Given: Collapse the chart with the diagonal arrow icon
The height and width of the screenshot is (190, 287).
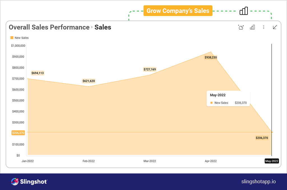Looking at the screenshot, I should click(x=275, y=27).
